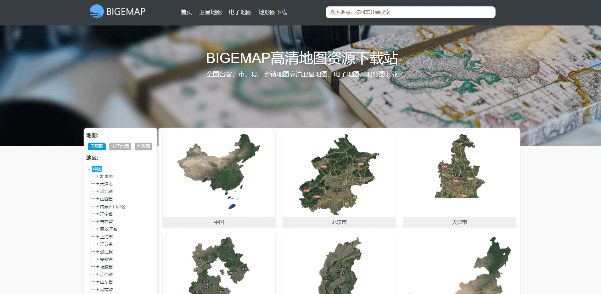601x294 pixels.
Task: Select the 卫星图 map type tab
Action: click(x=97, y=146)
